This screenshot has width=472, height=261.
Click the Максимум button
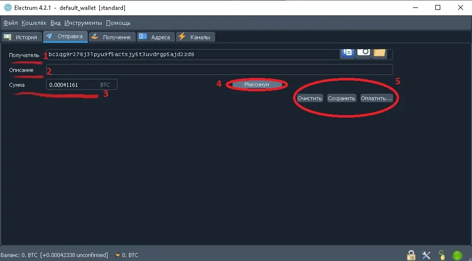click(257, 84)
